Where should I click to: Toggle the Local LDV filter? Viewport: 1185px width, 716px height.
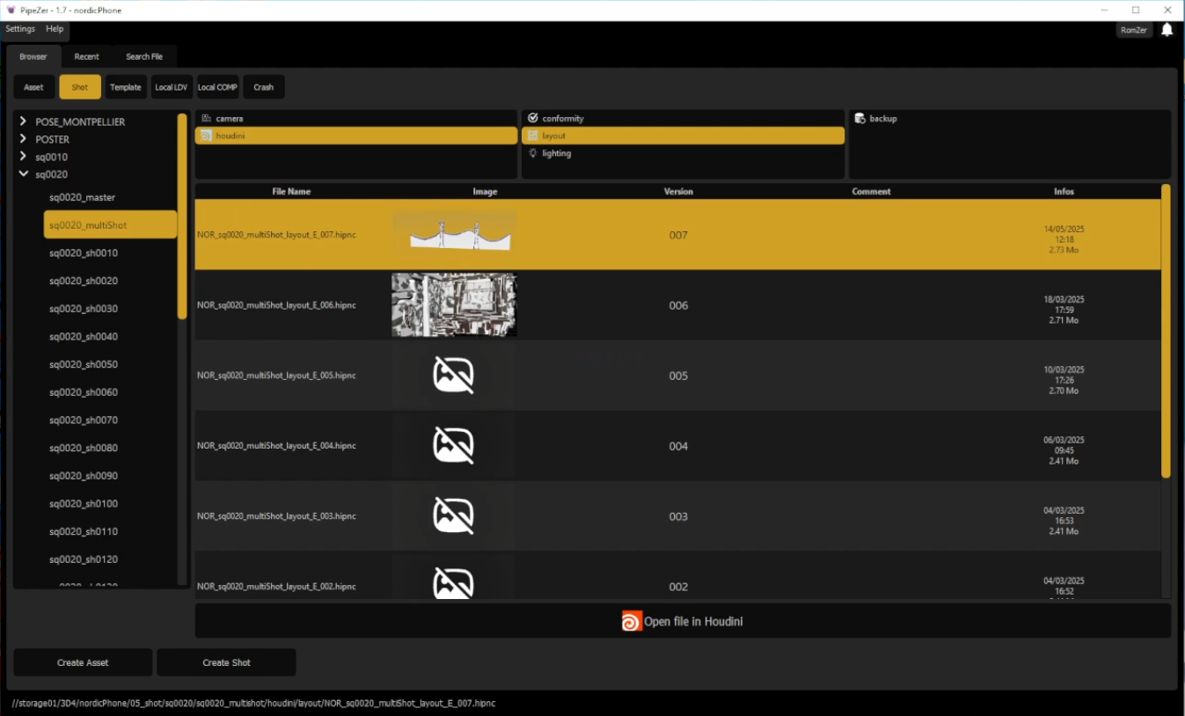click(171, 87)
